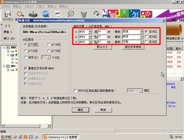Click the hard disk toolbar icon
The height and width of the screenshot is (140, 184).
coord(33,14)
